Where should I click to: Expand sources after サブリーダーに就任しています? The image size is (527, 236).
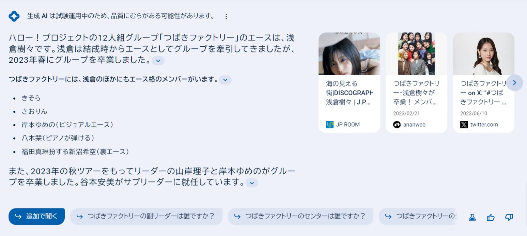(x=252, y=183)
